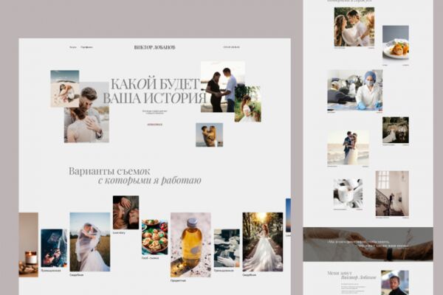Open the photographer portrait photo on right page
Viewport: 443px width, 295px height.
pyautogui.click(x=395, y=282)
